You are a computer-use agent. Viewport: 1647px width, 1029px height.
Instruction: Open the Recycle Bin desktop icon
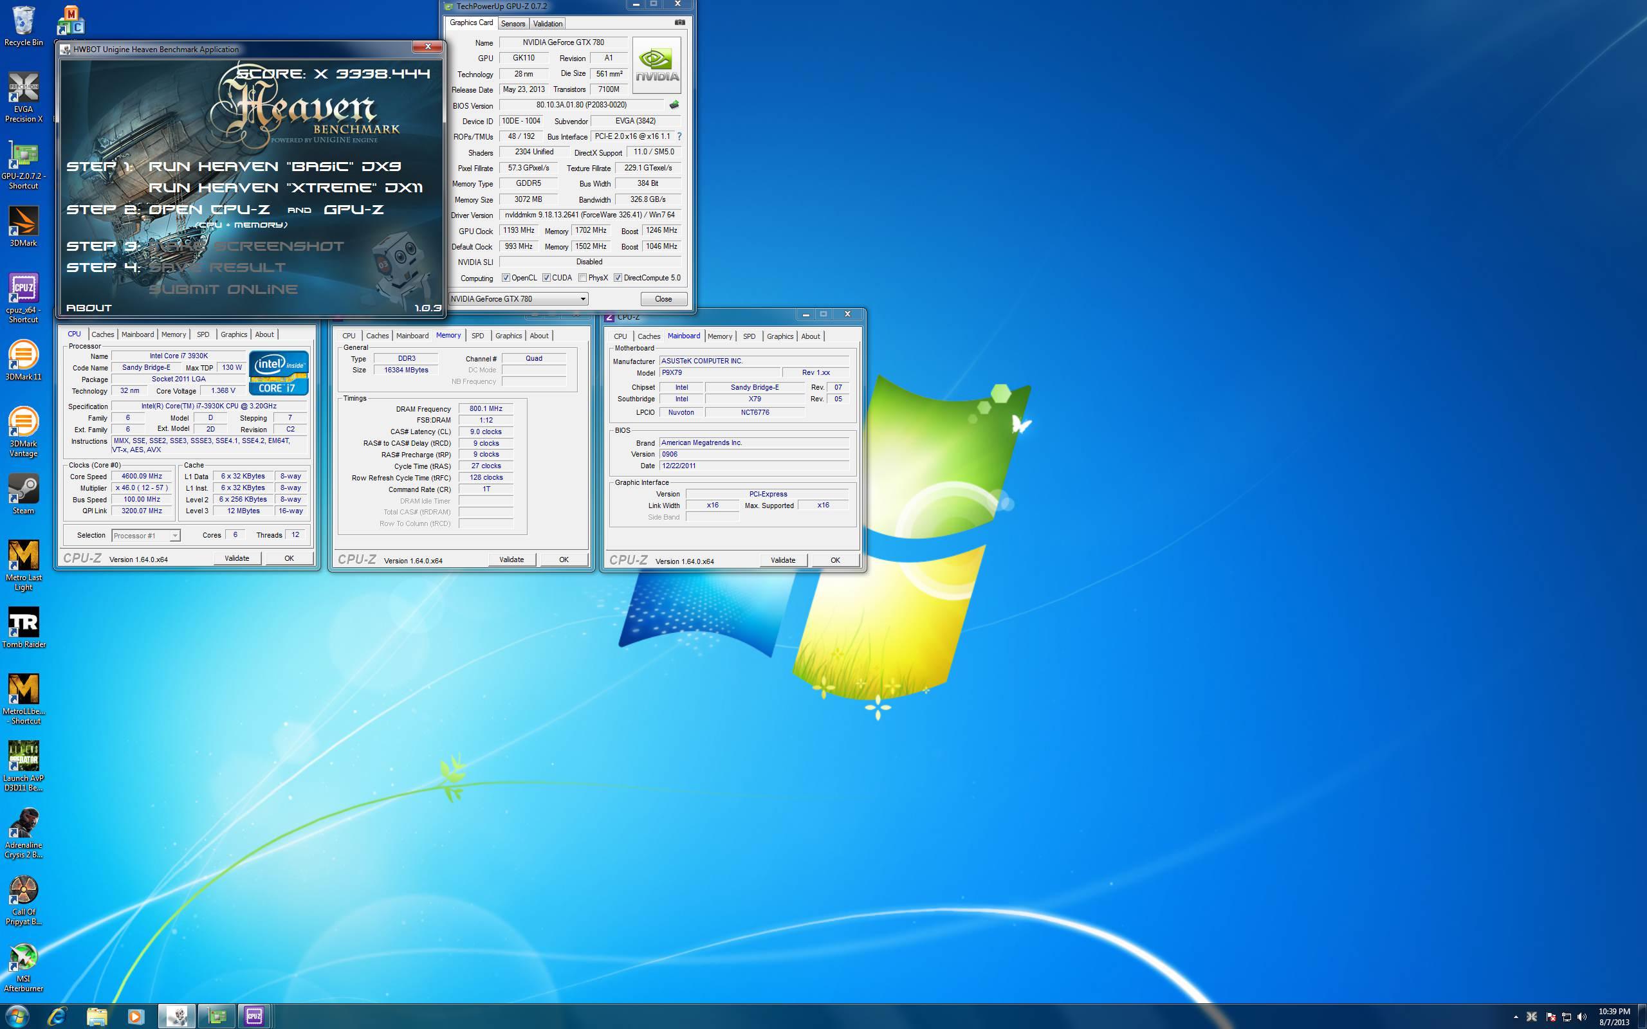pos(23,26)
